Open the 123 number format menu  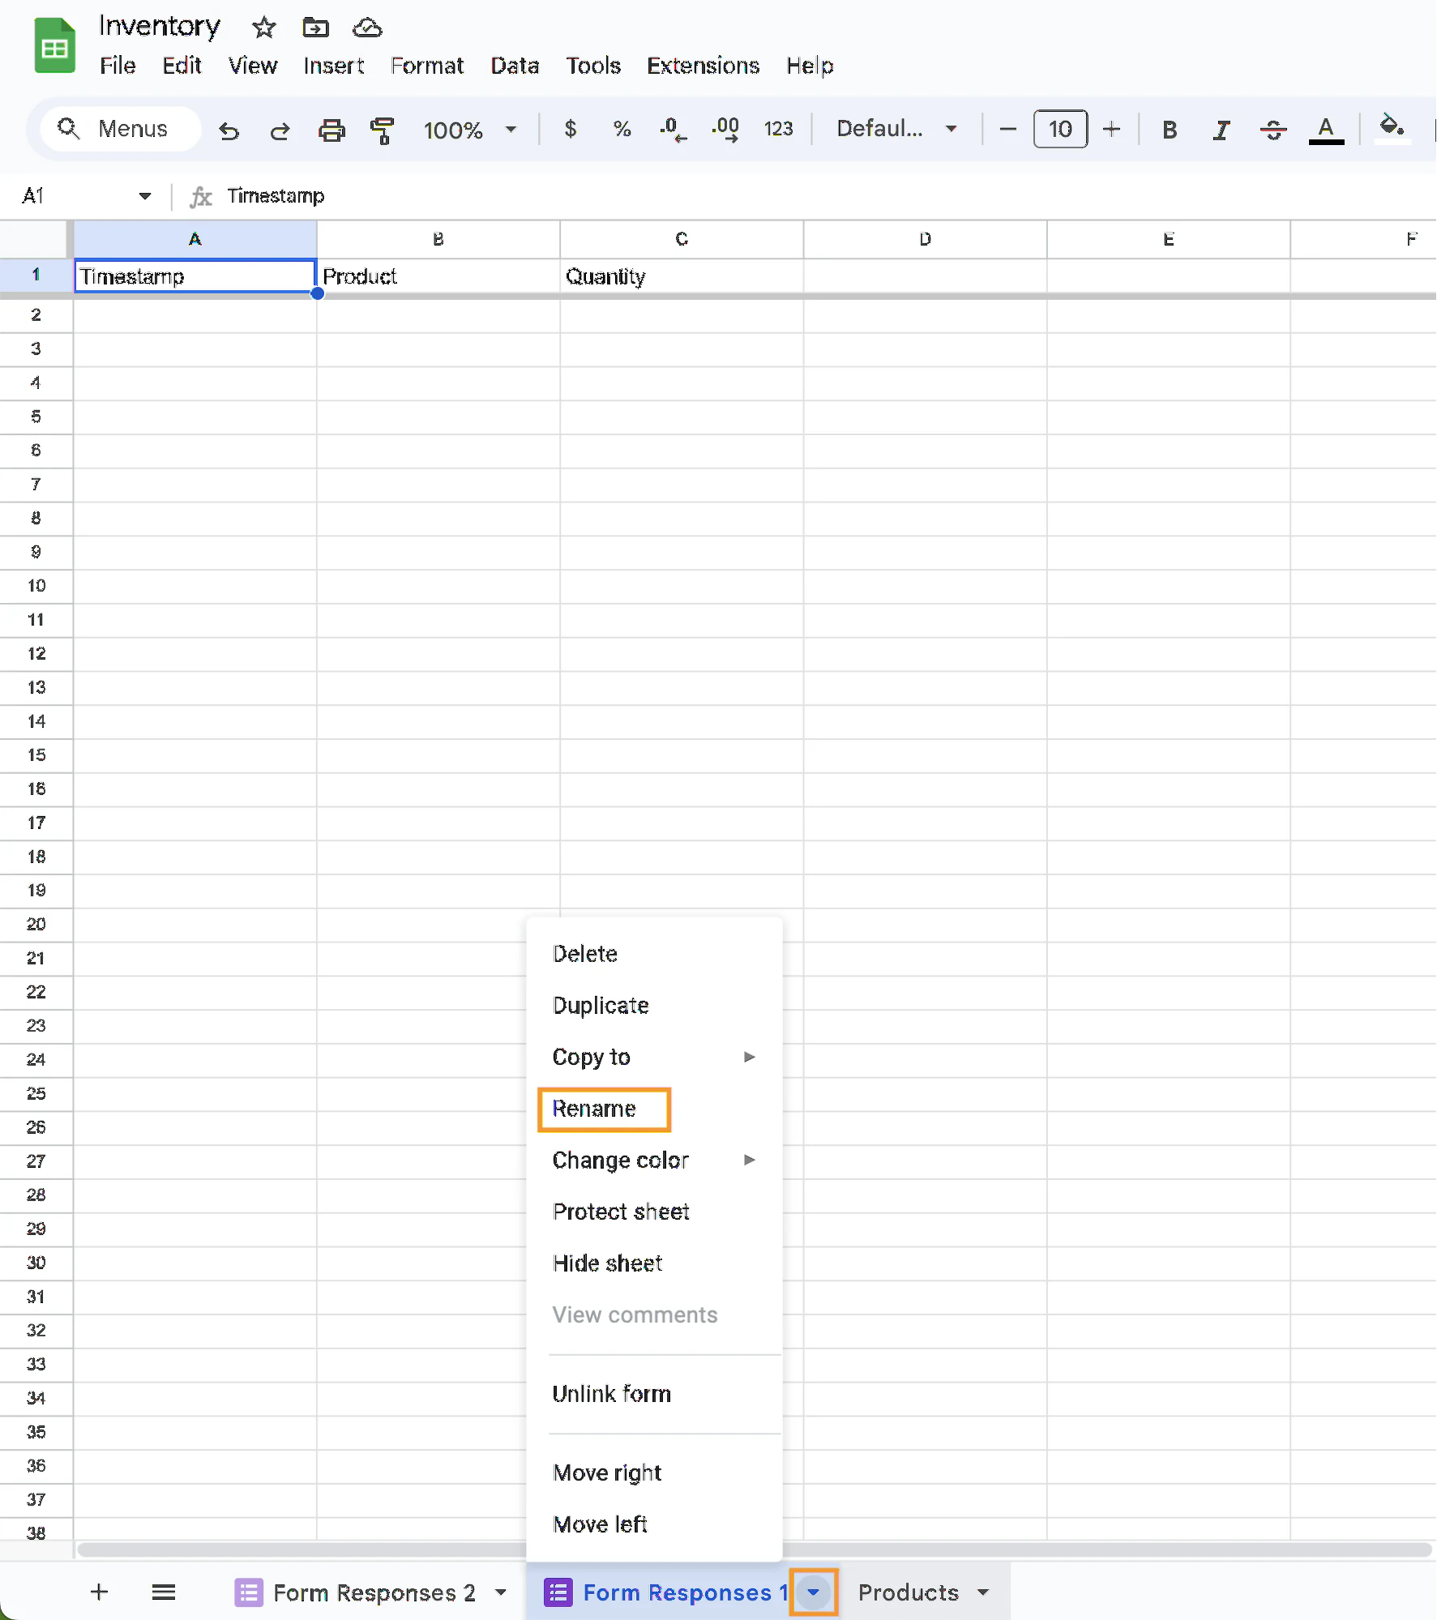click(778, 129)
